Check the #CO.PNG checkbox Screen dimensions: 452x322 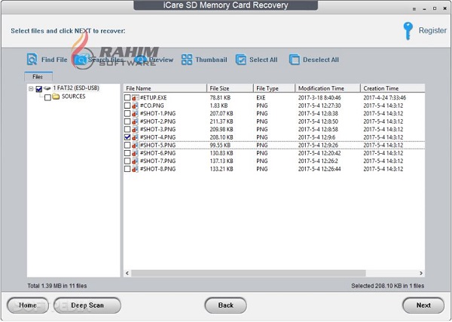coord(127,106)
